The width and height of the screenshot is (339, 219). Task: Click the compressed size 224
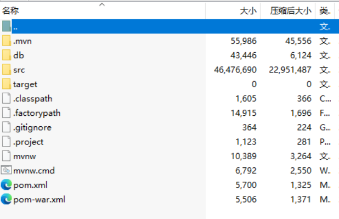[x=304, y=127]
